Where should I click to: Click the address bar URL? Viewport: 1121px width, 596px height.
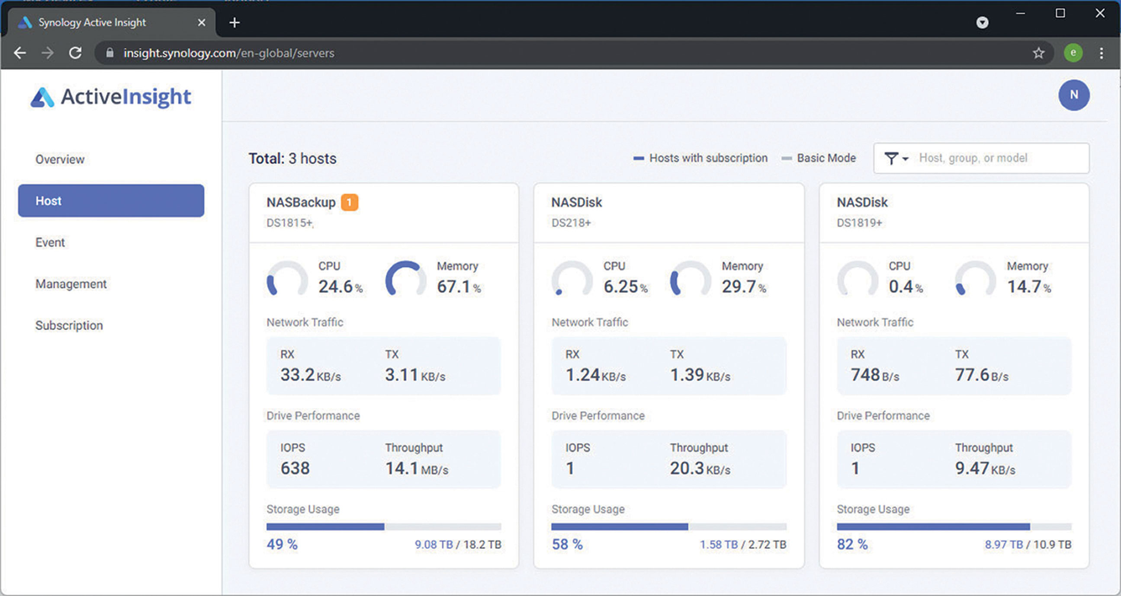pyautogui.click(x=229, y=53)
